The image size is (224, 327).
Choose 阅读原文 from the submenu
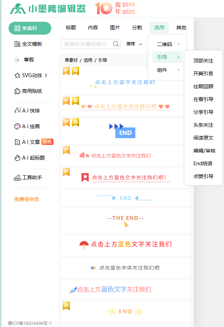pyautogui.click(x=203, y=138)
